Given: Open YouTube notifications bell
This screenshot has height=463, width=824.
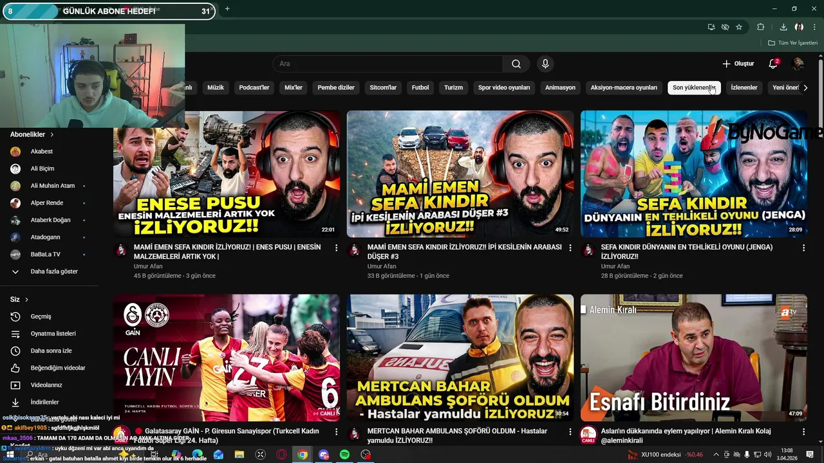Looking at the screenshot, I should [x=773, y=64].
